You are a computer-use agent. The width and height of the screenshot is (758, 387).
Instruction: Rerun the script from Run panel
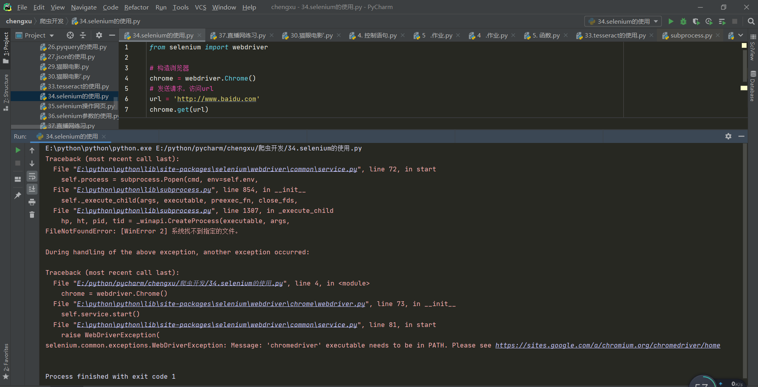click(x=18, y=150)
